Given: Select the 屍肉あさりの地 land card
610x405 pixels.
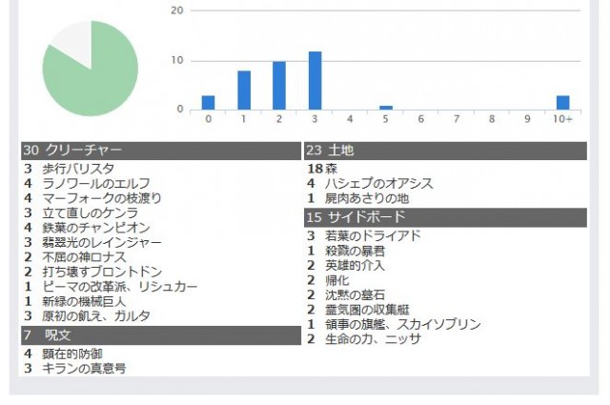Looking at the screenshot, I should [367, 198].
